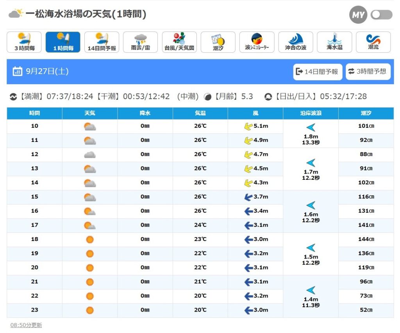The height and width of the screenshot is (333, 400).
Task: Click the partly cloudy icon at hour 10
Action: click(90, 126)
